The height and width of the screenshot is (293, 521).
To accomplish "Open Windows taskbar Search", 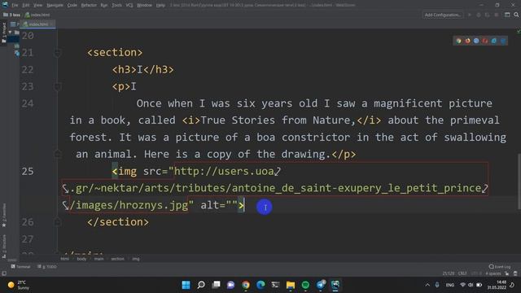I will [x=201, y=285].
